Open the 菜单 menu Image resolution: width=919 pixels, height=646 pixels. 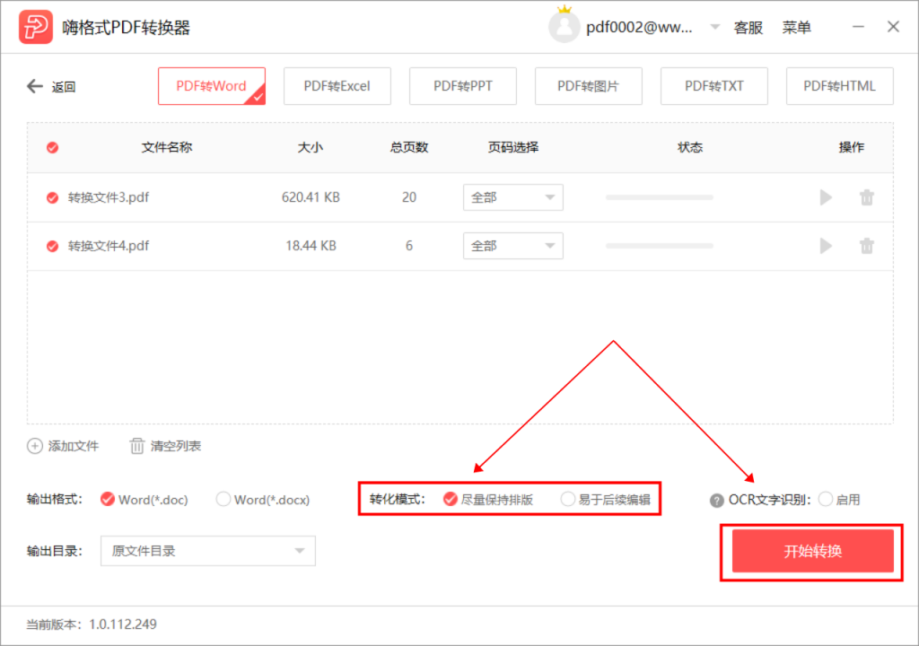tap(797, 28)
